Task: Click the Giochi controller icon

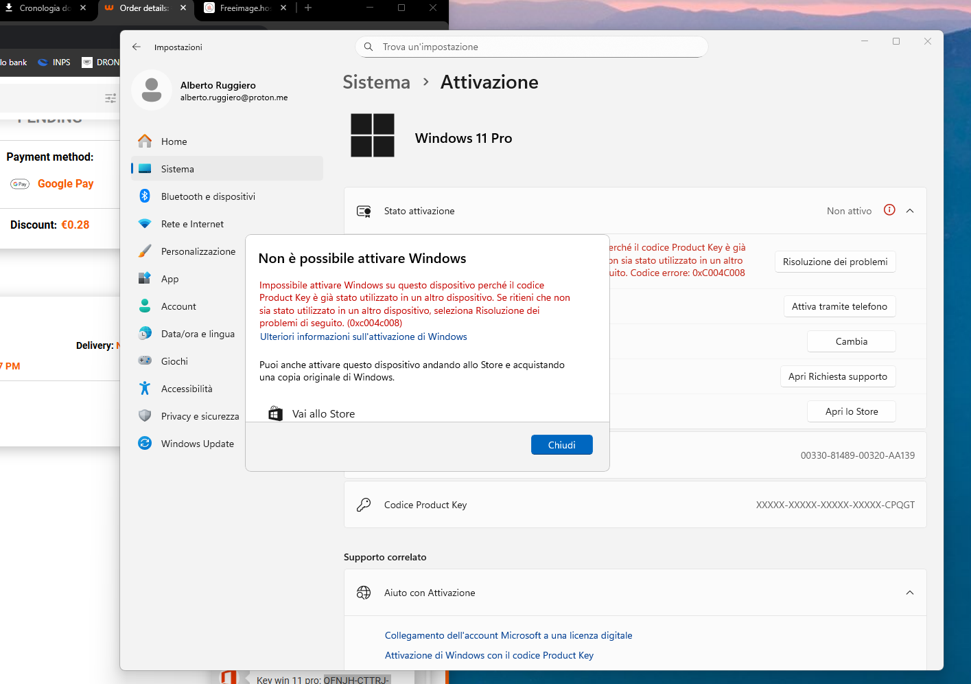Action: click(145, 361)
